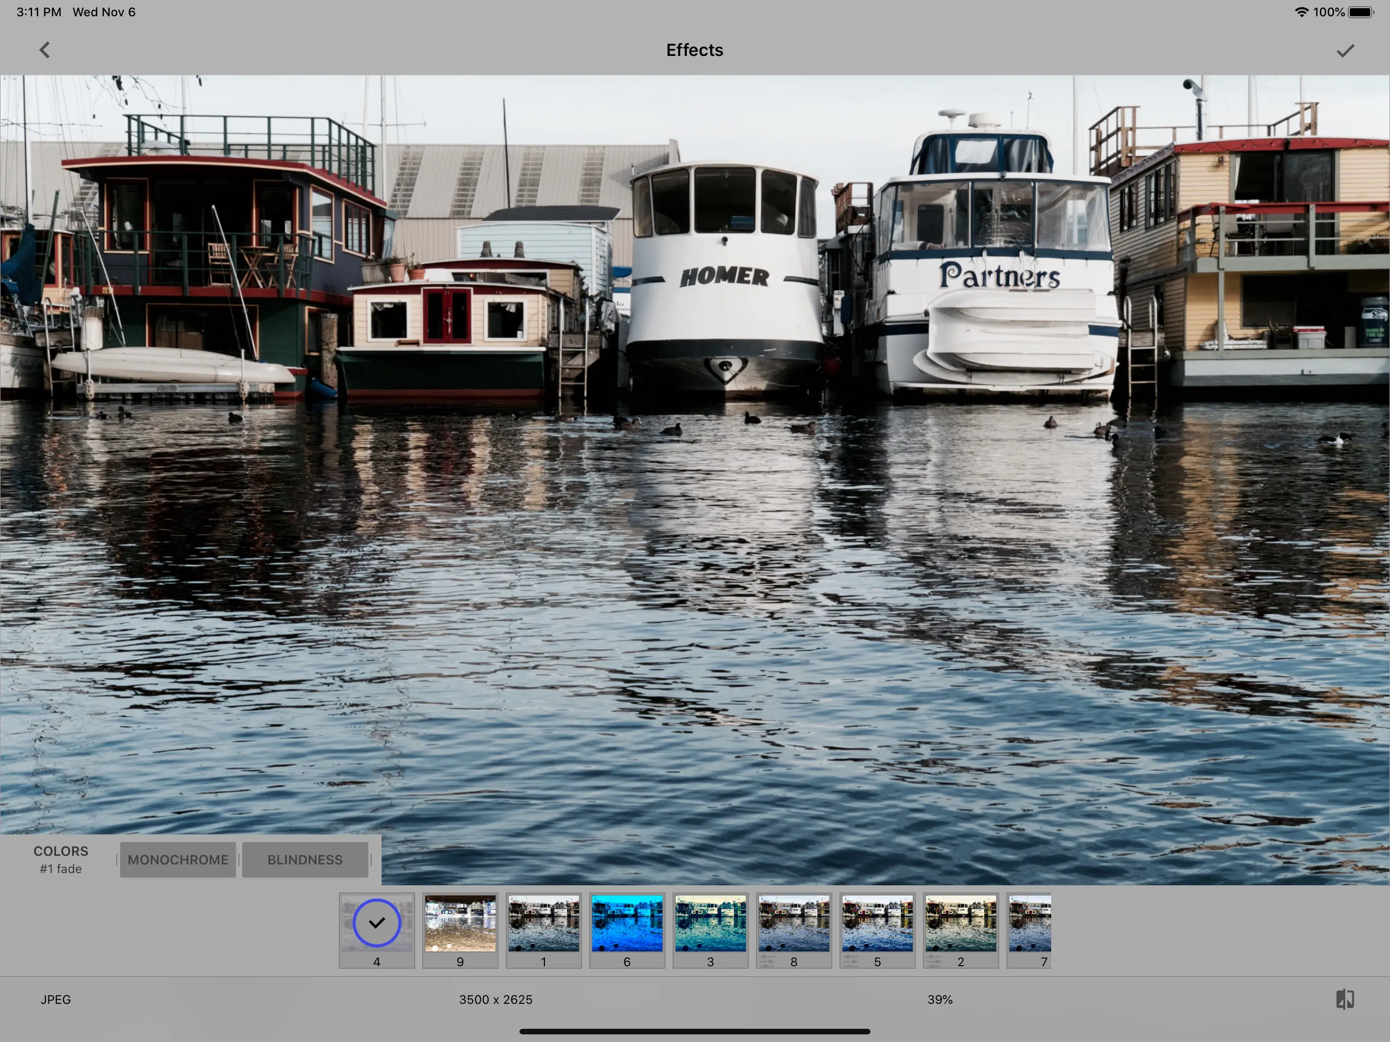
Task: Tap the main photo preview
Action: [x=694, y=478]
